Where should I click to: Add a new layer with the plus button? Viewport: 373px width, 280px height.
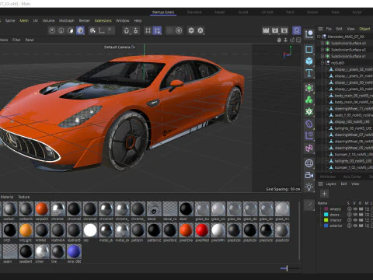(324, 194)
